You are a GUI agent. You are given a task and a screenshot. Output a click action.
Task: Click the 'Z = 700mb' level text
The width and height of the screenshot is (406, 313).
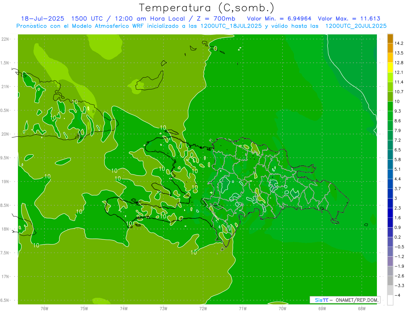[x=217, y=19]
